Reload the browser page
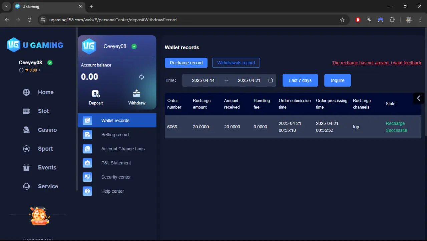Viewport: 427px width, 241px height. coord(29,20)
